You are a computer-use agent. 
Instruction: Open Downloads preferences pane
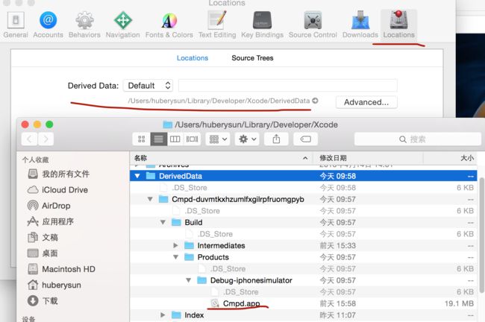click(360, 25)
